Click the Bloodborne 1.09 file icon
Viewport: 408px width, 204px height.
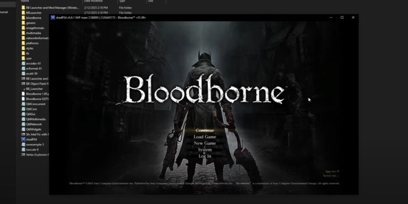pyautogui.click(x=24, y=94)
